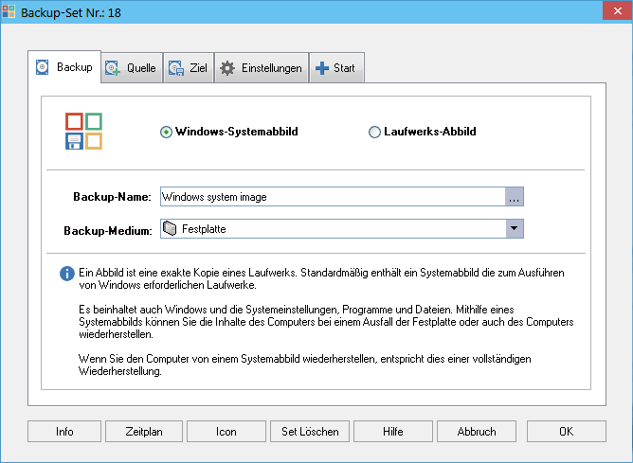Viewport: 633px width, 463px height.
Task: Open the Ziel tab
Action: pos(189,68)
